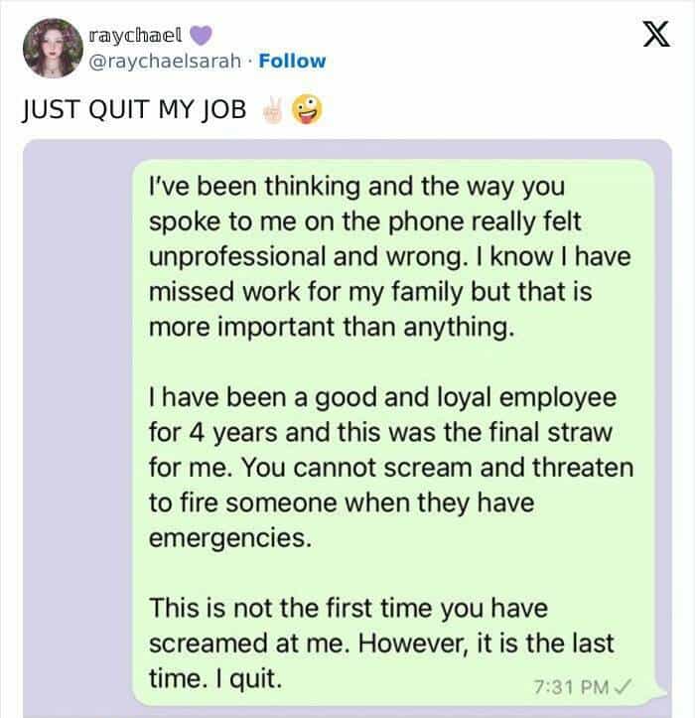Open the raychael profile avatar
695x718 pixels.
click(47, 47)
